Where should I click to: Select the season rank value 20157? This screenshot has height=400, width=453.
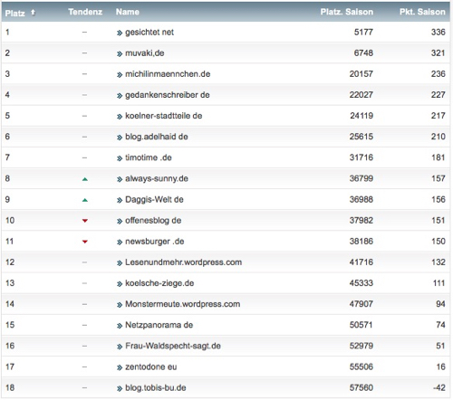(361, 74)
